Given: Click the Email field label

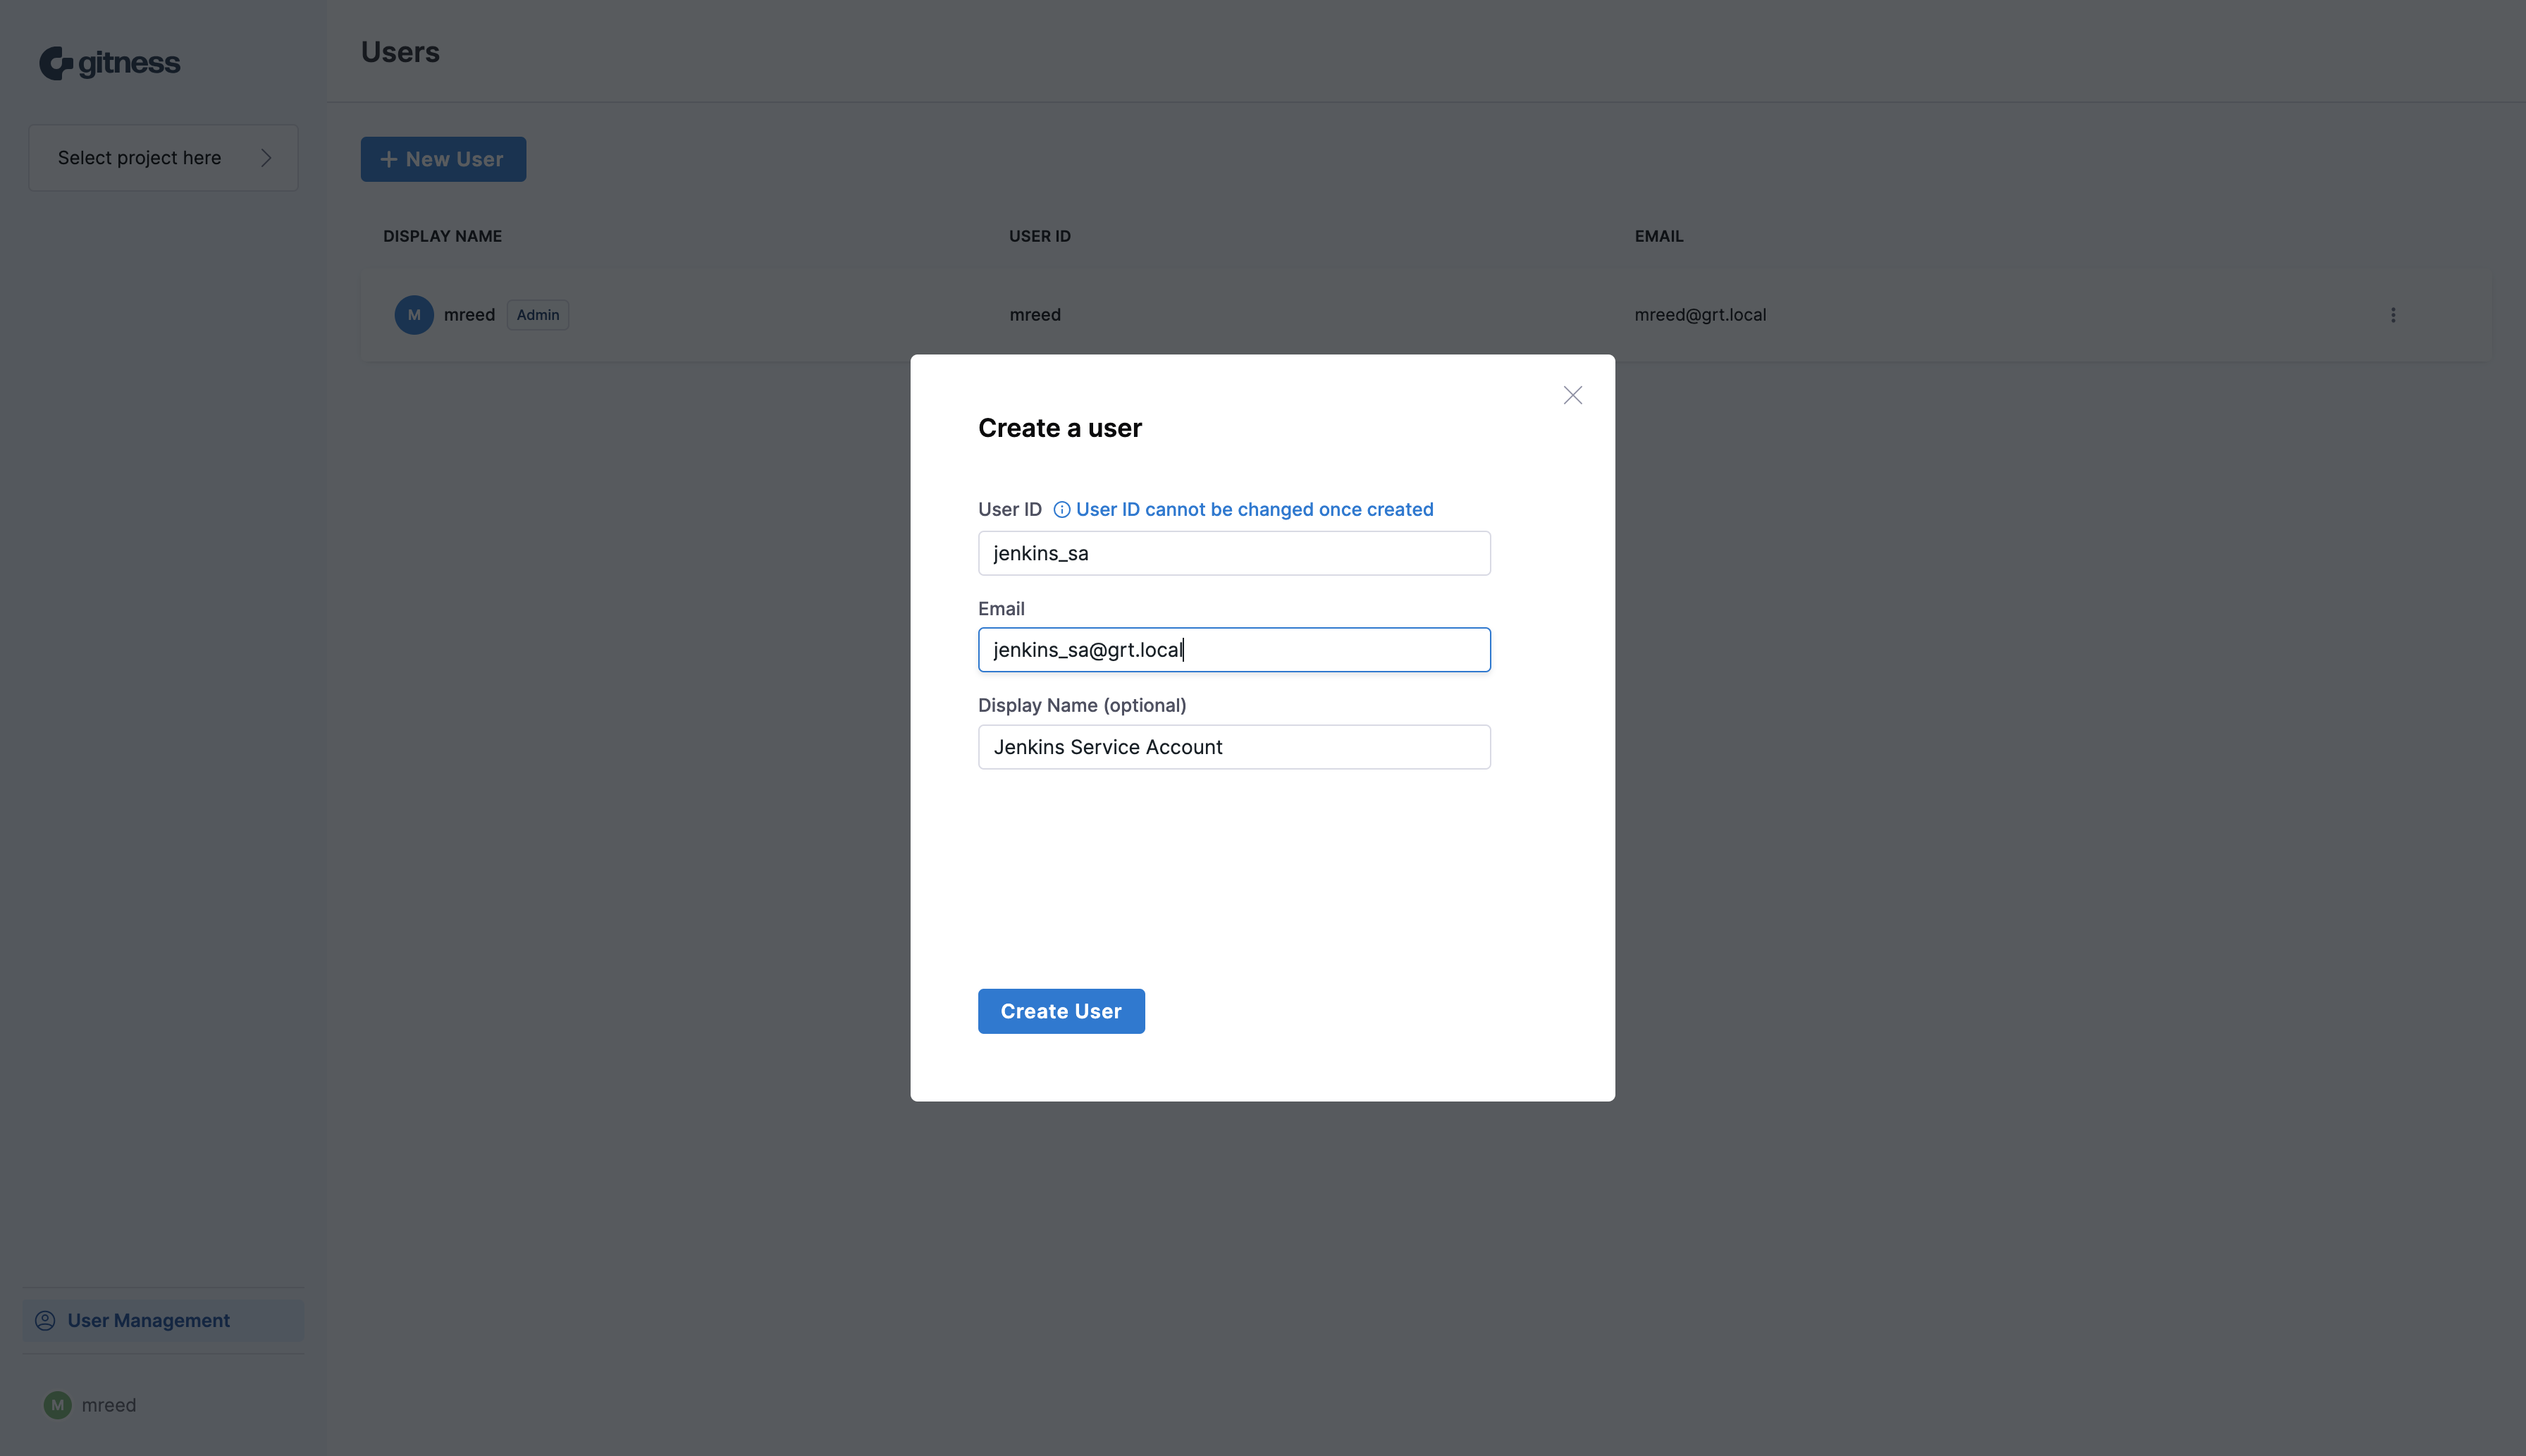Looking at the screenshot, I should pos(1001,609).
